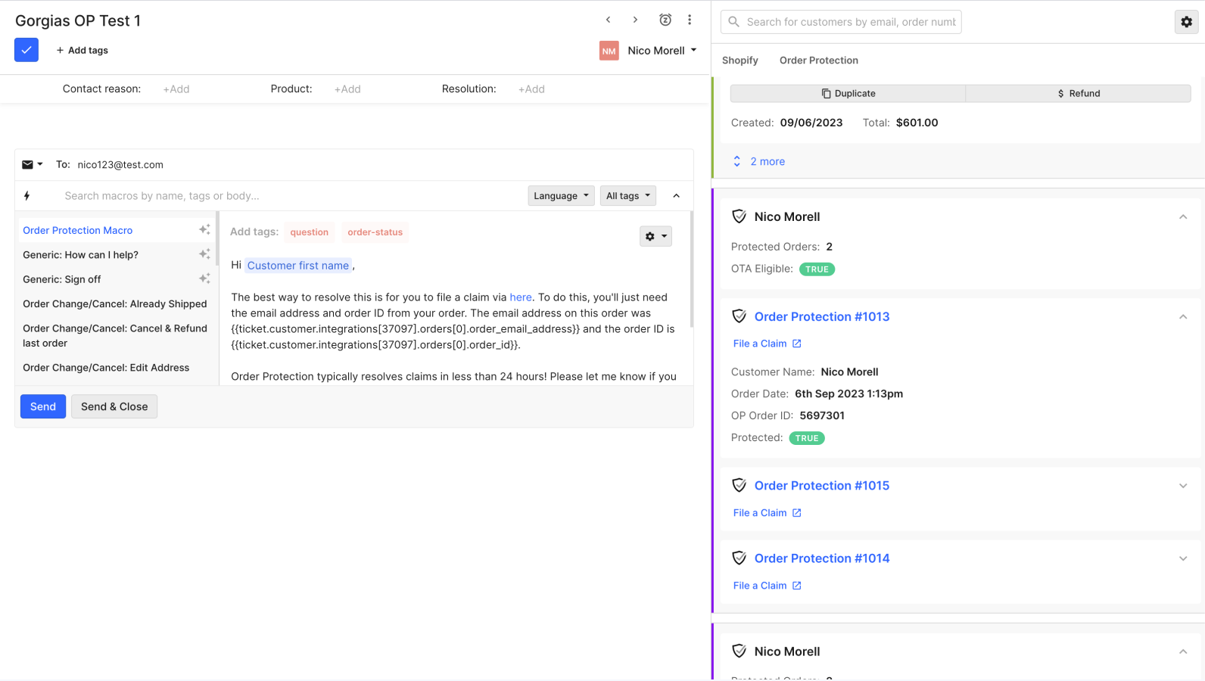
Task: Focus the customer search field
Action: coord(841,22)
